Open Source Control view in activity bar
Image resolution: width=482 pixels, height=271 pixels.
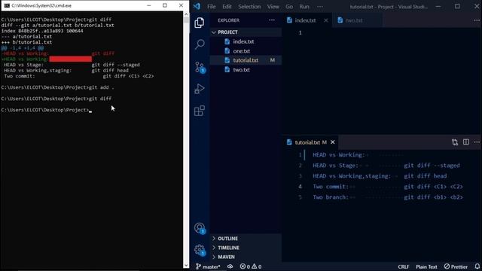click(x=200, y=67)
